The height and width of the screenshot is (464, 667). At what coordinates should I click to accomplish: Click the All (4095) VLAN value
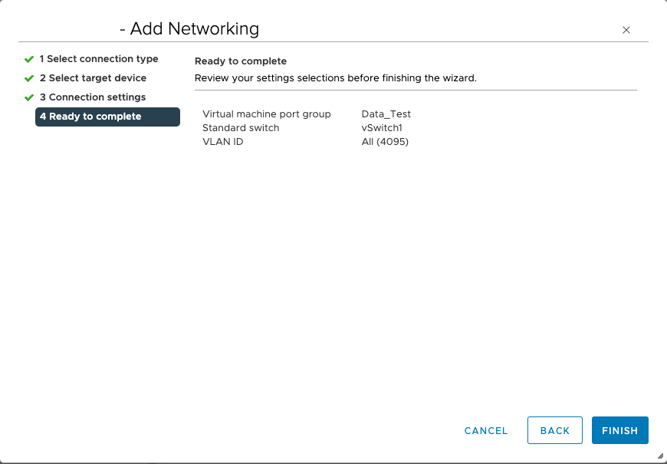tap(385, 142)
